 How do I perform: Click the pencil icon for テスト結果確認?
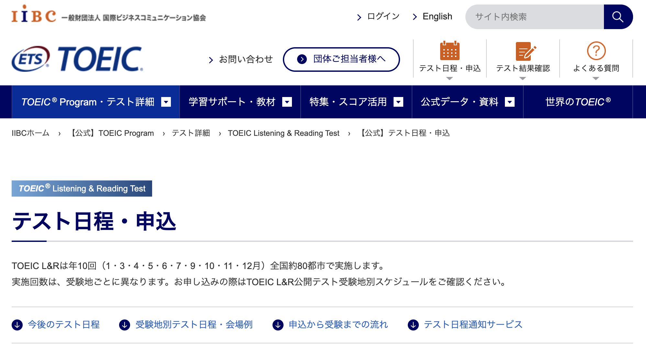526,51
